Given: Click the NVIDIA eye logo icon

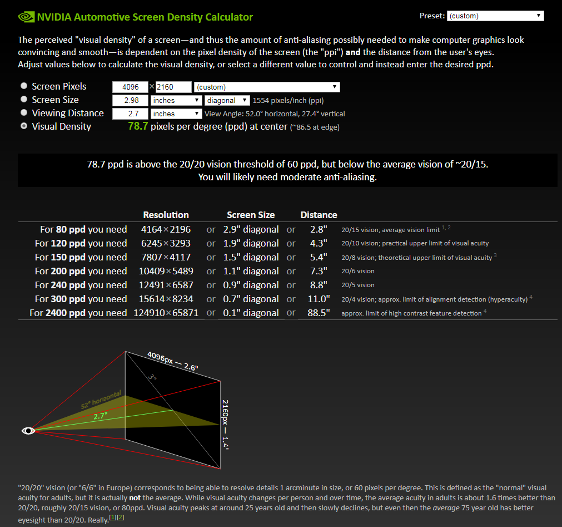Looking at the screenshot, I should [26, 17].
